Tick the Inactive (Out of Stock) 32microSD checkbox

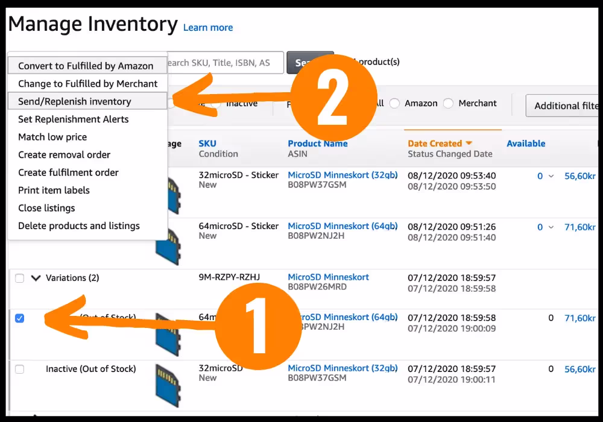(20, 370)
